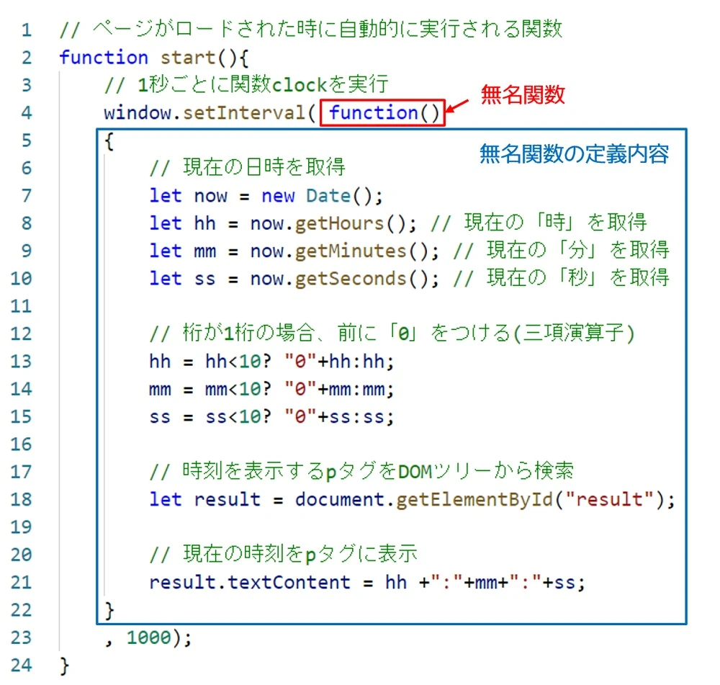The image size is (720, 685).
Task: Click getElementById on line 18
Action: pyautogui.click(x=474, y=500)
